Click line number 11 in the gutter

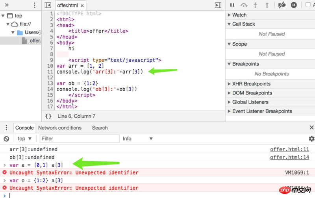click(x=50, y=72)
